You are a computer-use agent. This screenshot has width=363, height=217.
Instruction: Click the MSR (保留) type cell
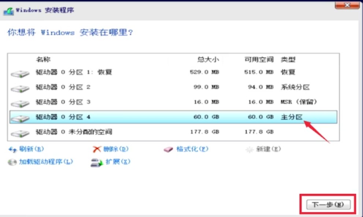pyautogui.click(x=299, y=102)
